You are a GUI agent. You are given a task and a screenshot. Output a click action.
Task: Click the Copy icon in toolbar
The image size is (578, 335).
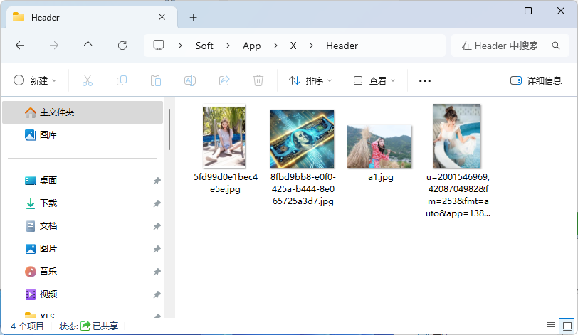click(x=122, y=80)
